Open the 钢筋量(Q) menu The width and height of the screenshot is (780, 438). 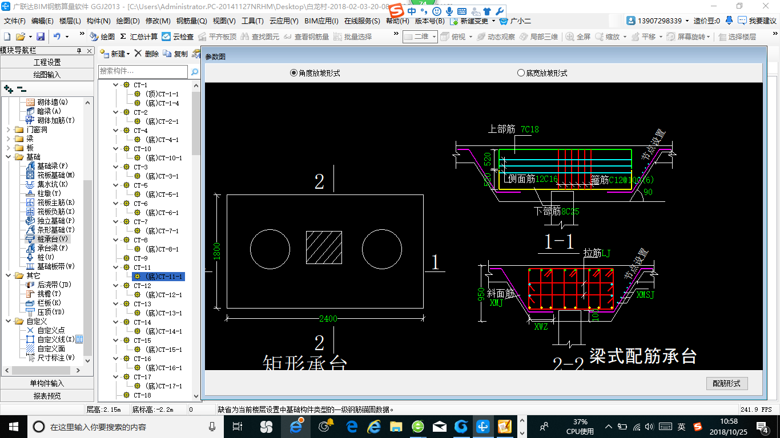191,21
